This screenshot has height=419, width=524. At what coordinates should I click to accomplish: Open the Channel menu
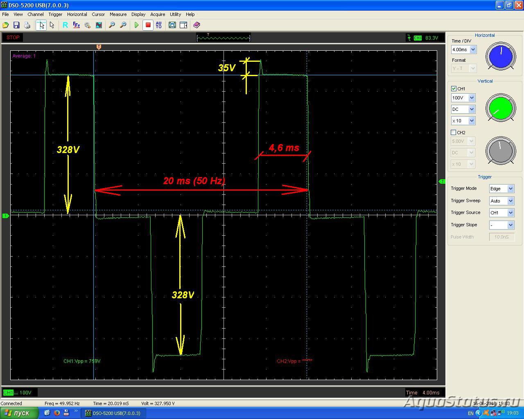click(x=36, y=14)
